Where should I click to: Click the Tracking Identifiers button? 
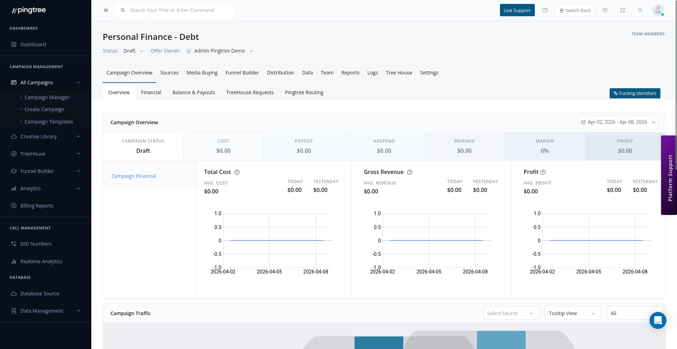point(635,93)
